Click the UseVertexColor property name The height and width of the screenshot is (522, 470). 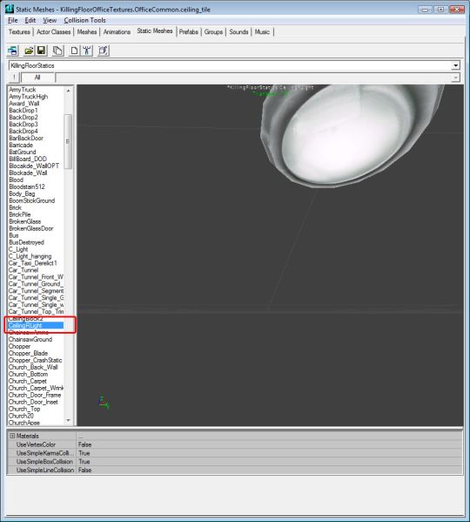click(x=36, y=444)
